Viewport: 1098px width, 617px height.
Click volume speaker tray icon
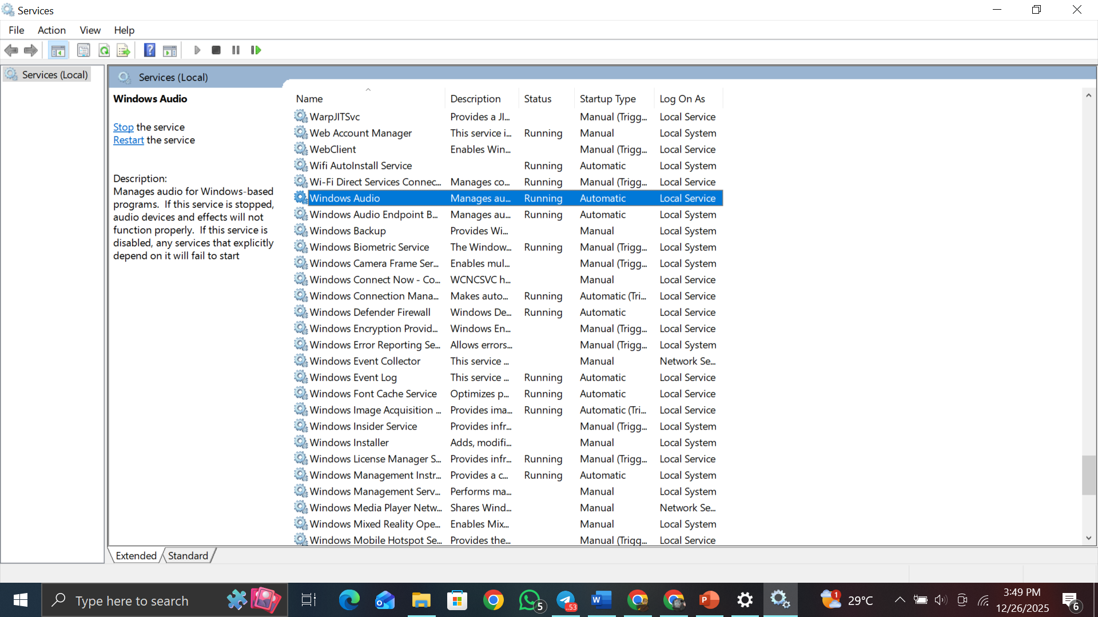pyautogui.click(x=941, y=600)
